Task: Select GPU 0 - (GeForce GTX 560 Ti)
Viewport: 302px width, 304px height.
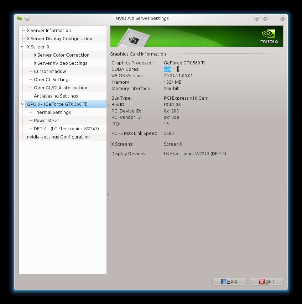Action: (x=66, y=104)
